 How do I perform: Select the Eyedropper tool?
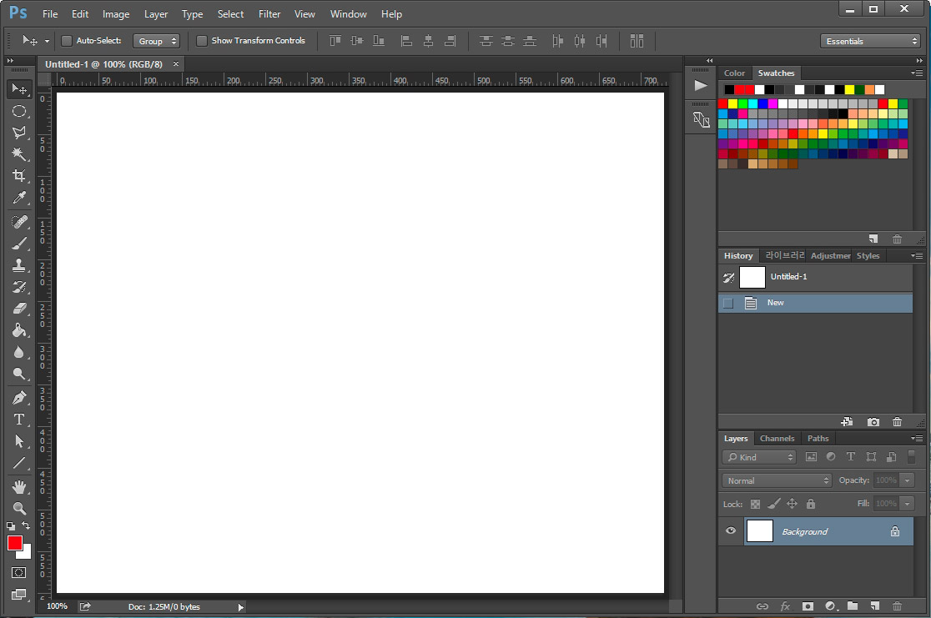pyautogui.click(x=19, y=197)
